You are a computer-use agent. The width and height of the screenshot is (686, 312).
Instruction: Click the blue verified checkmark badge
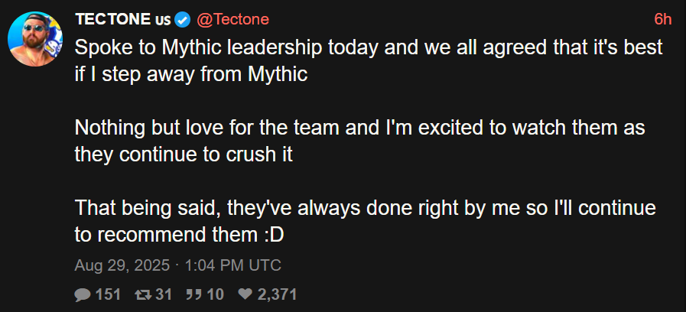pyautogui.click(x=183, y=20)
